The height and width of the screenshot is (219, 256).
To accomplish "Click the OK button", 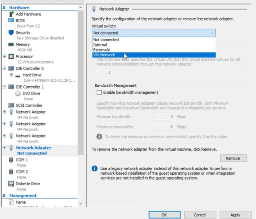I will point(165,215).
